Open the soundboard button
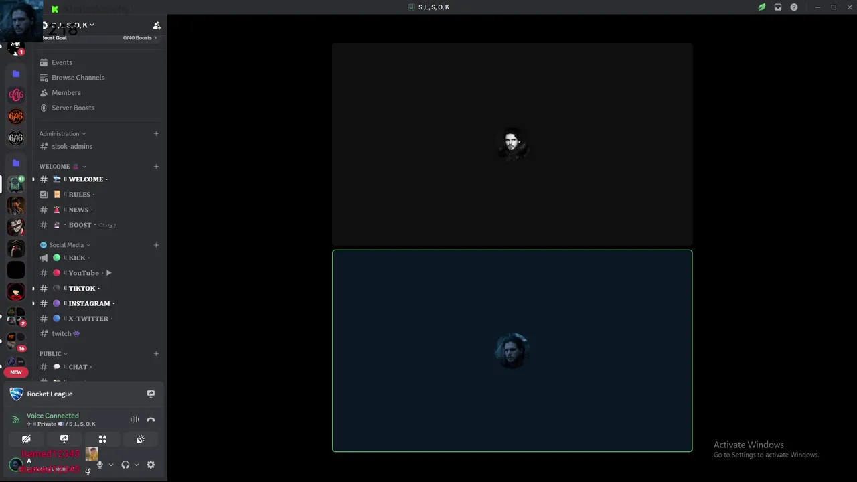Screen dimensions: 857x482 point(141,439)
